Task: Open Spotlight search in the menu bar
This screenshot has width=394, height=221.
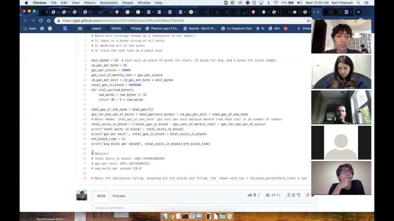Action: 359,3
